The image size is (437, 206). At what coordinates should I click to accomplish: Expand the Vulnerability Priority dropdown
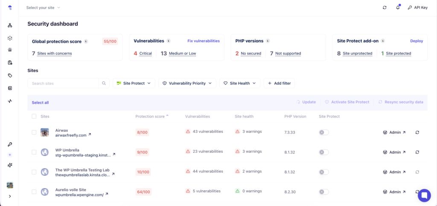[x=187, y=83]
